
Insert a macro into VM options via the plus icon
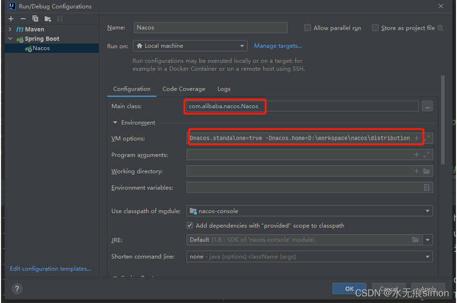(416, 138)
